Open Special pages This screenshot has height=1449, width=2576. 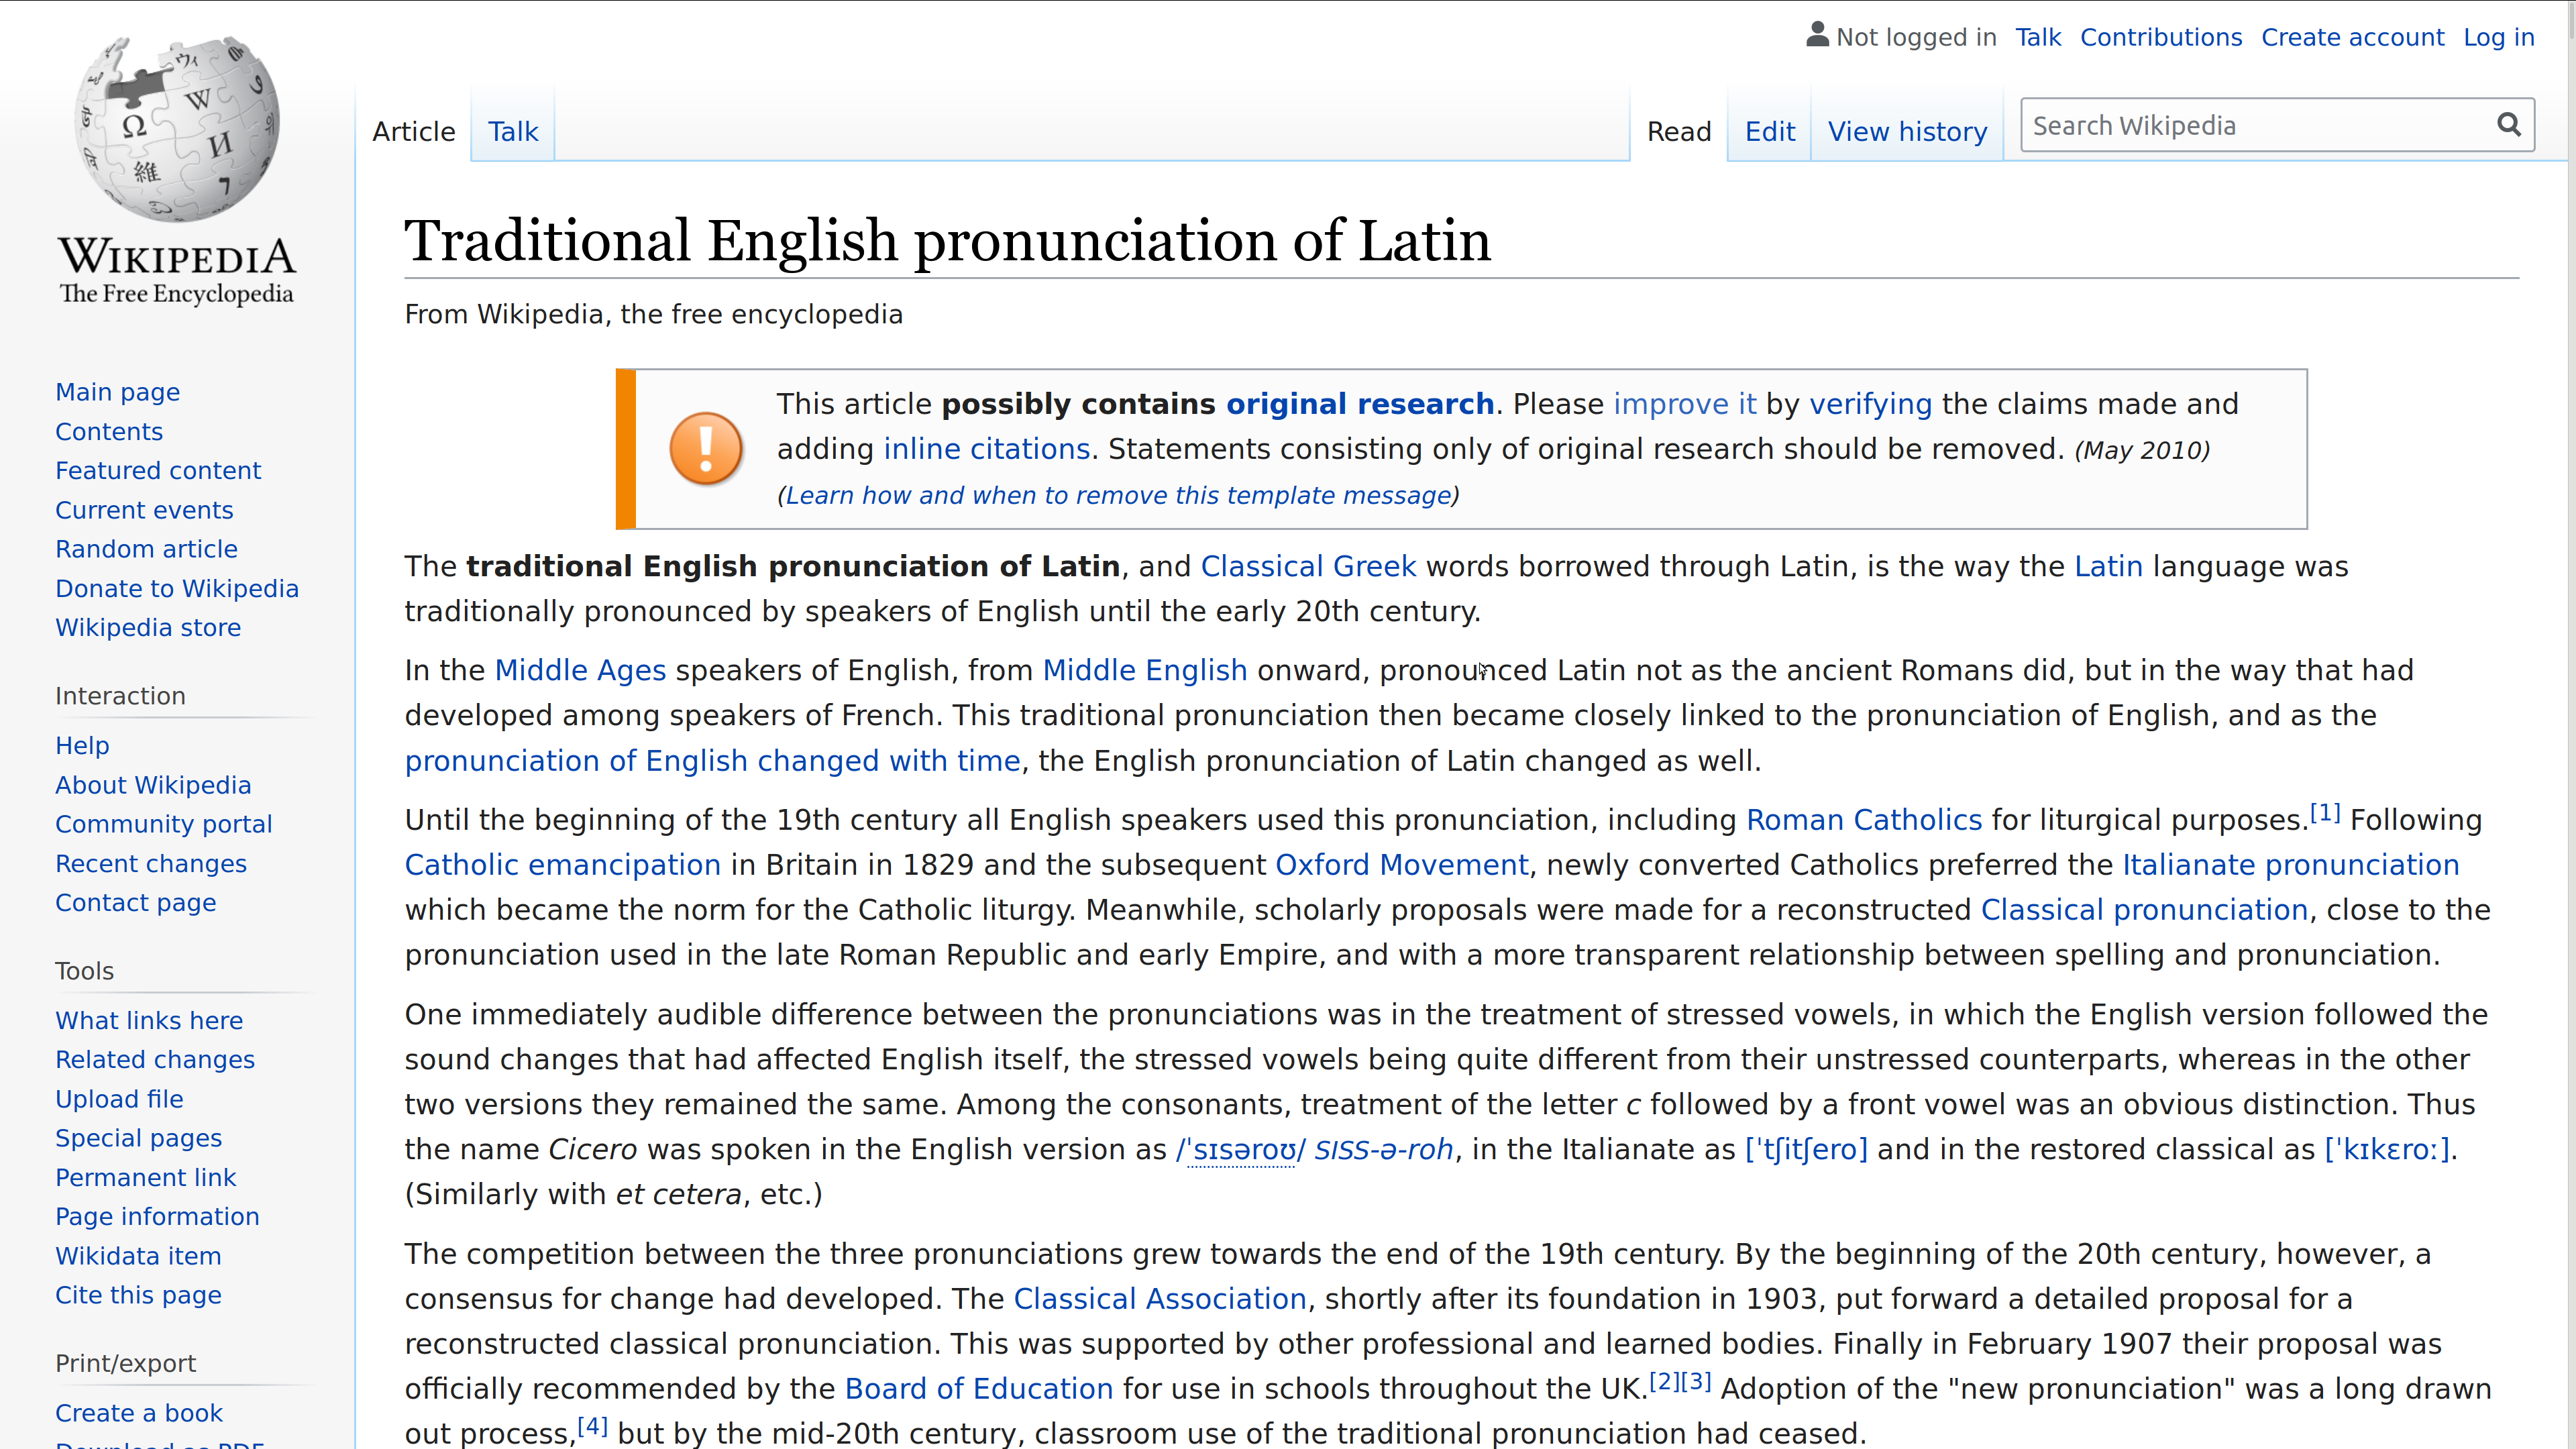139,1138
